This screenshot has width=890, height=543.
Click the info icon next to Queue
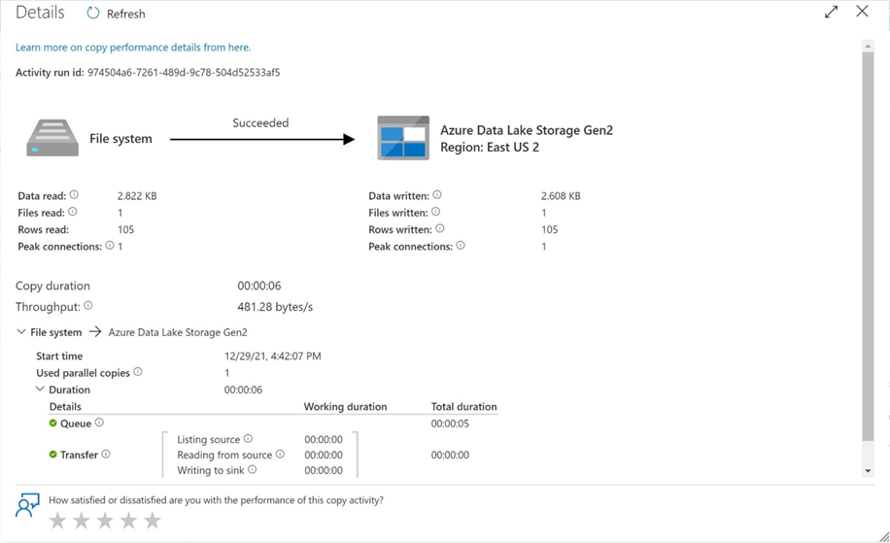[x=99, y=423]
